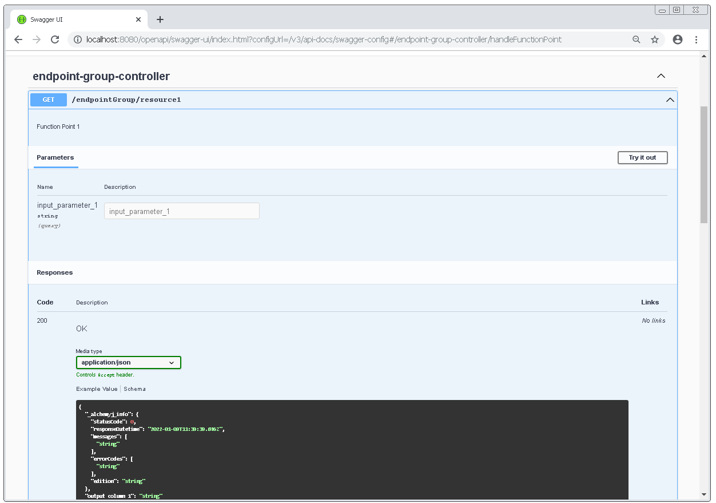Reload the Swagger UI page
This screenshot has height=503, width=716.
click(55, 39)
